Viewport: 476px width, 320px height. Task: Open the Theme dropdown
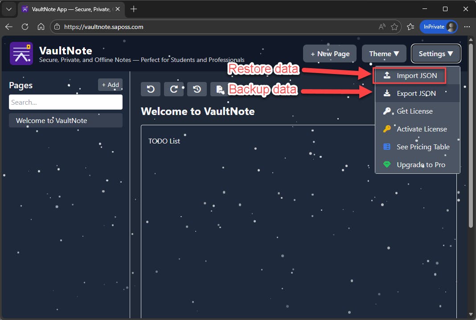point(384,54)
